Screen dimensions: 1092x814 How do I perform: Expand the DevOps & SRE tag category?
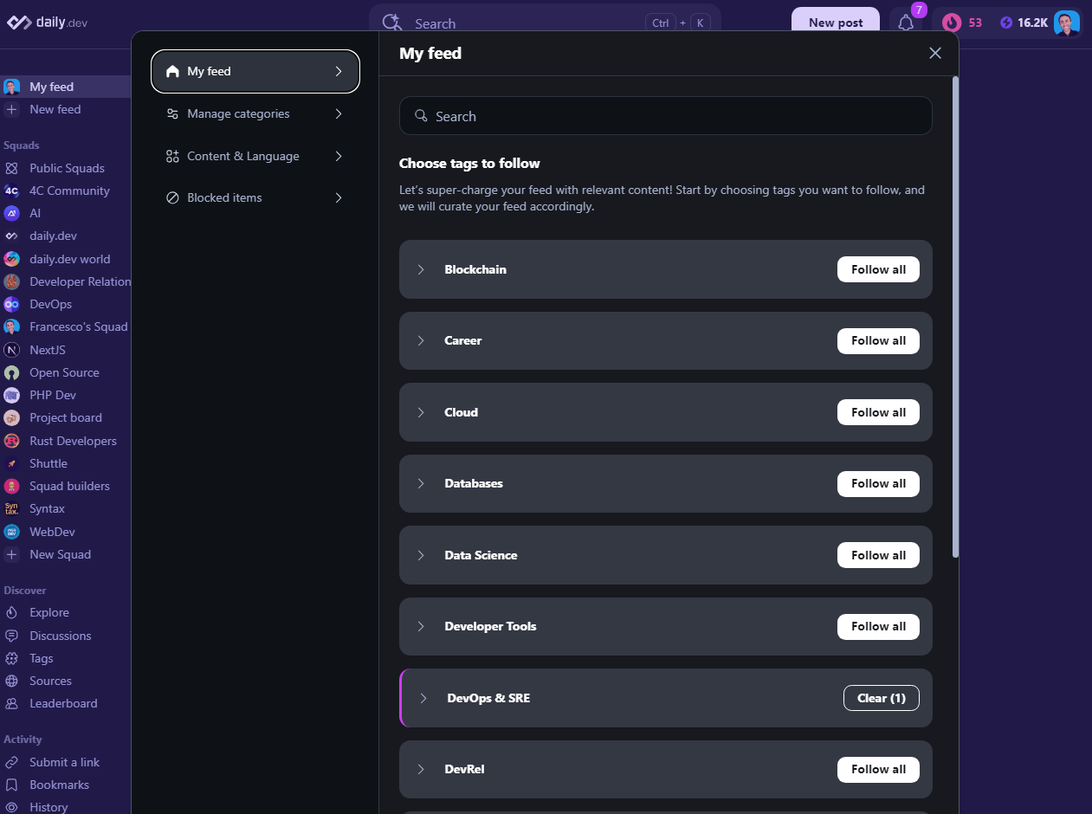pyautogui.click(x=423, y=698)
